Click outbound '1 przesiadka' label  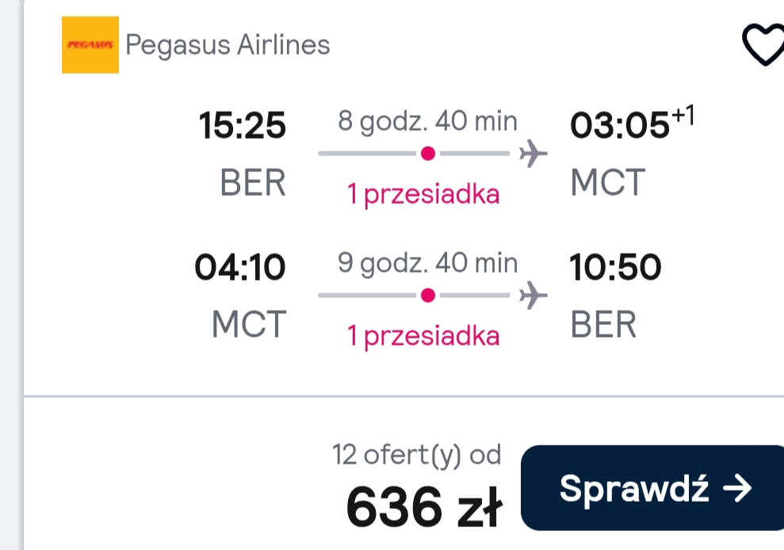point(423,194)
